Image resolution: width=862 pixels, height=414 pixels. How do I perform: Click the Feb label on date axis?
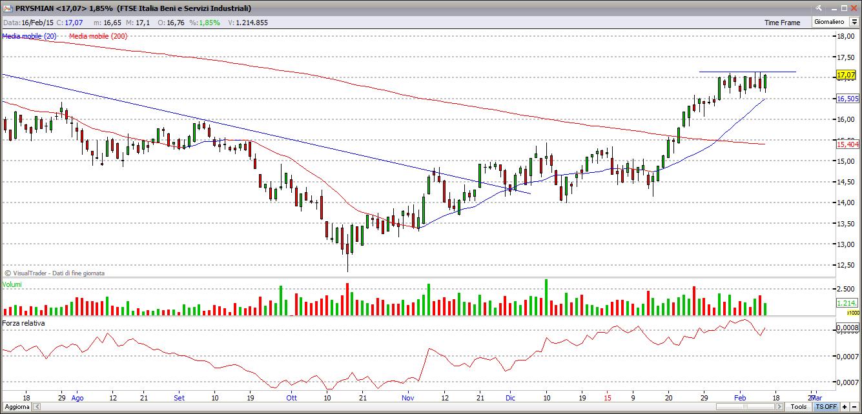coord(739,399)
